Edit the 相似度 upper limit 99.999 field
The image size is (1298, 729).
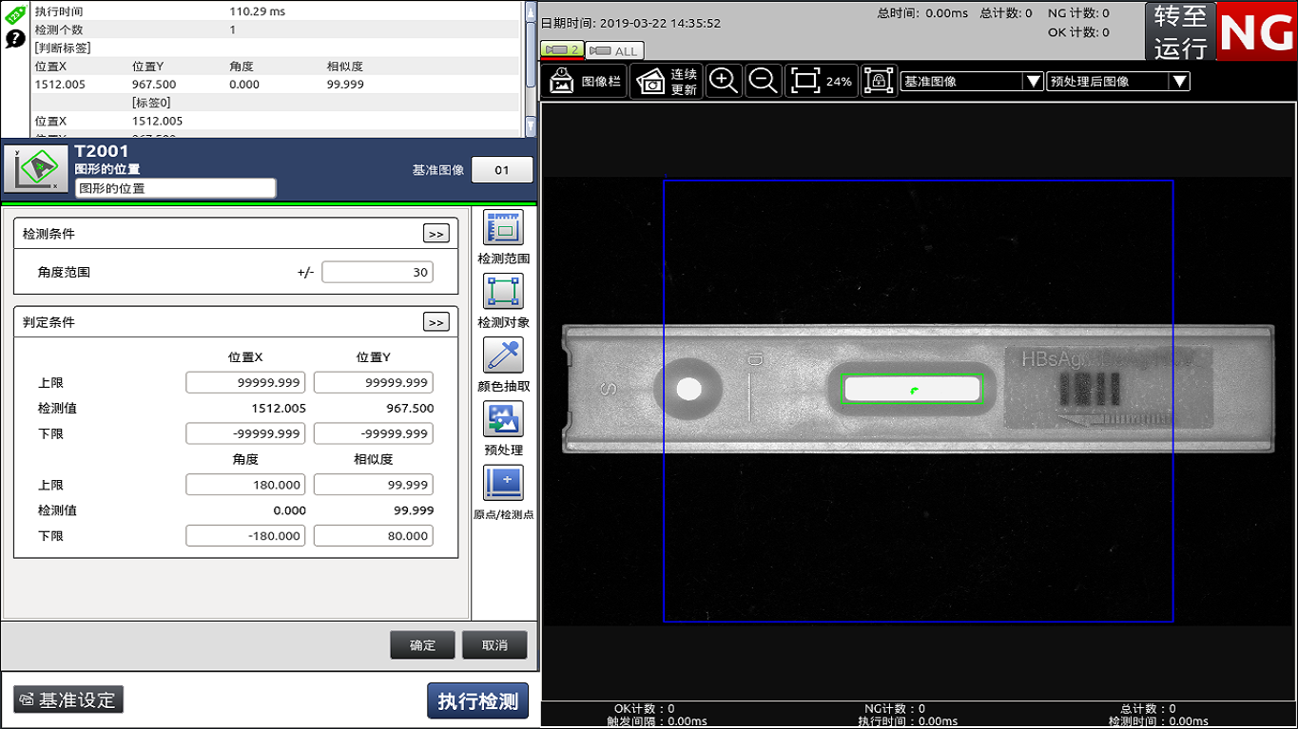click(x=373, y=485)
